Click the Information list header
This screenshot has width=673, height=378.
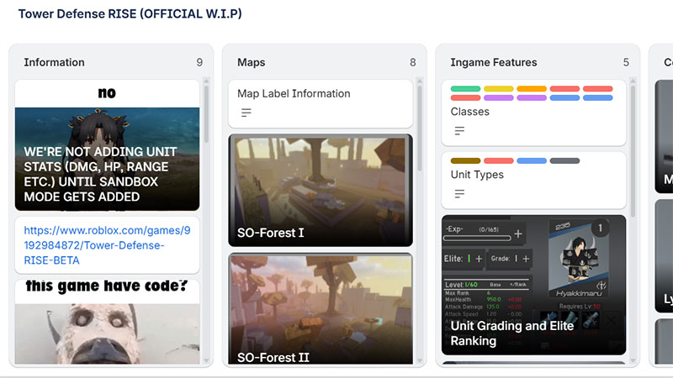54,62
